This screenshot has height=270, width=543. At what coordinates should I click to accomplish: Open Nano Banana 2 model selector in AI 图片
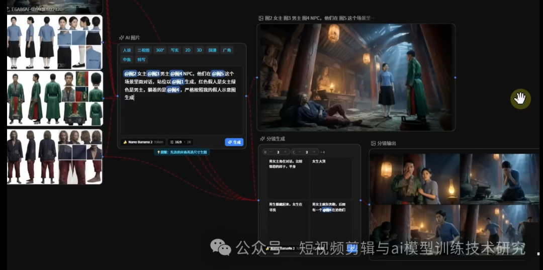pyautogui.click(x=143, y=142)
